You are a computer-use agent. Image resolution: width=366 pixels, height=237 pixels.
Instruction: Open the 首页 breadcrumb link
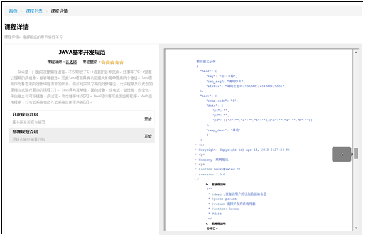(13, 11)
